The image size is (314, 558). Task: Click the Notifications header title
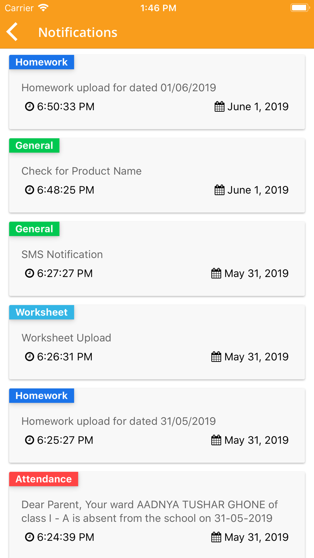point(78,32)
